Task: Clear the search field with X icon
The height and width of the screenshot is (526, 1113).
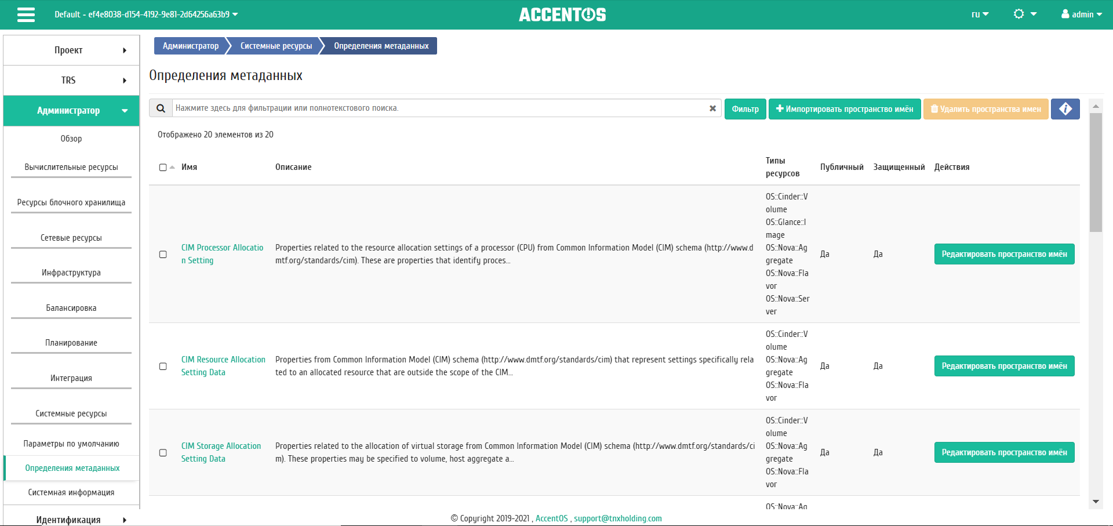Action: point(712,108)
